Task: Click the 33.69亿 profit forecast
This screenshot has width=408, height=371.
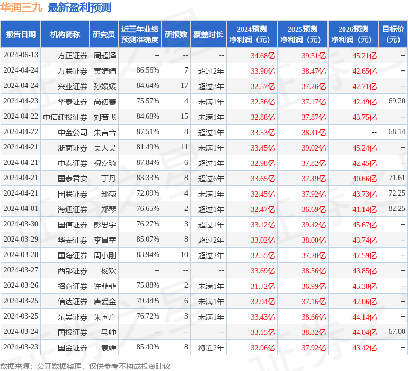Action: point(263,270)
